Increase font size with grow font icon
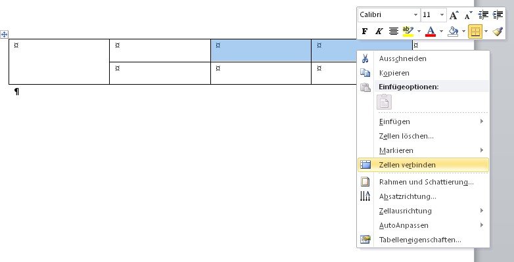Viewport: 514px width, 262px height. 454,14
